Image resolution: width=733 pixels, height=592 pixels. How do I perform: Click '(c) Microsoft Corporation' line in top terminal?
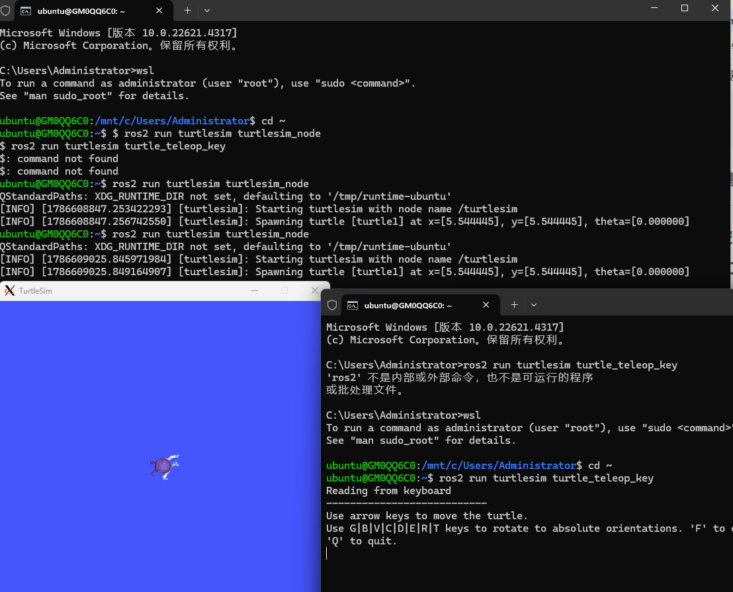point(119,46)
